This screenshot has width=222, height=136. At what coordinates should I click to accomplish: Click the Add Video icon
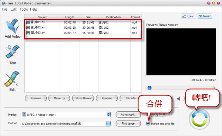[x=13, y=26]
